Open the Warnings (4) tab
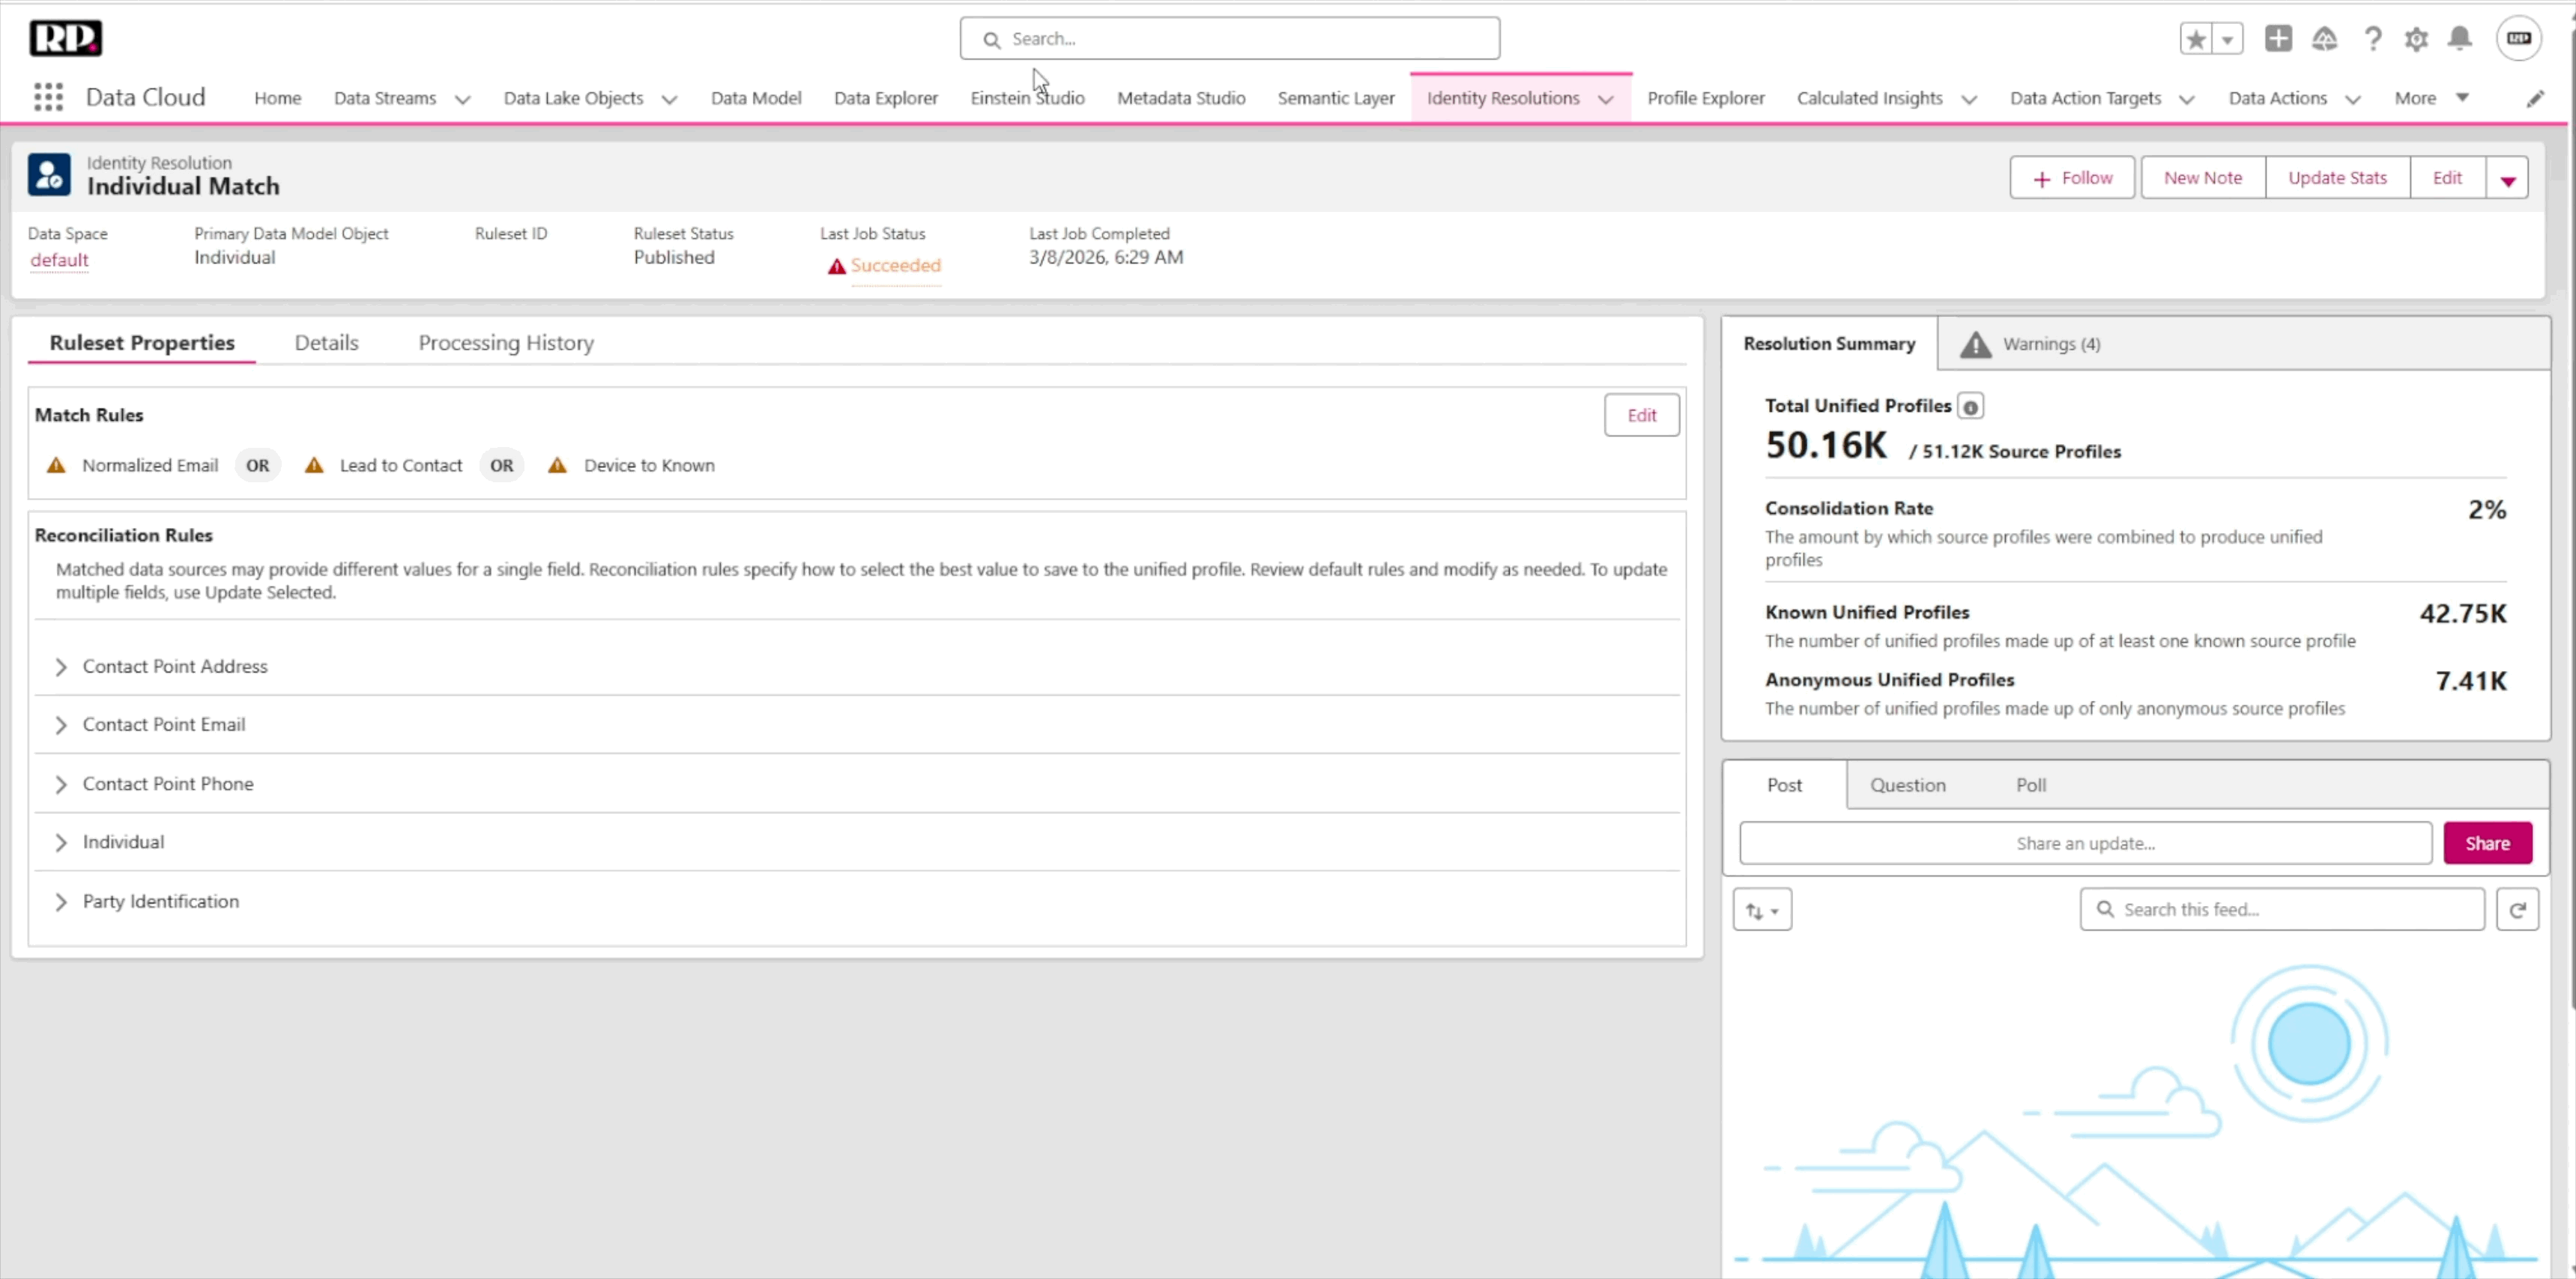This screenshot has height=1279, width=2576. [x=2034, y=344]
